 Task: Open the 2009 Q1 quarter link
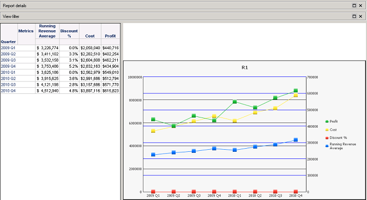pyautogui.click(x=8, y=48)
